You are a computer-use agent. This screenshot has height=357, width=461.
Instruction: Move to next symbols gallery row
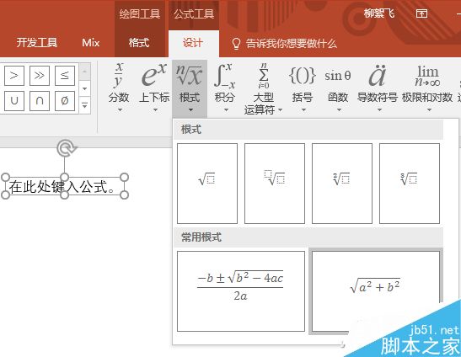(84, 88)
